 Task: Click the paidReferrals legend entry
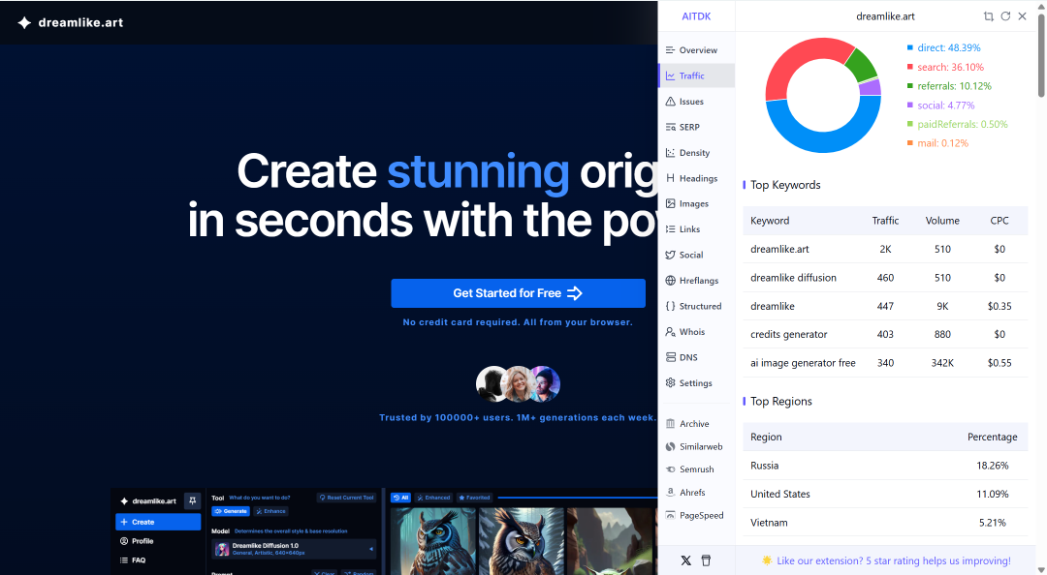point(958,124)
